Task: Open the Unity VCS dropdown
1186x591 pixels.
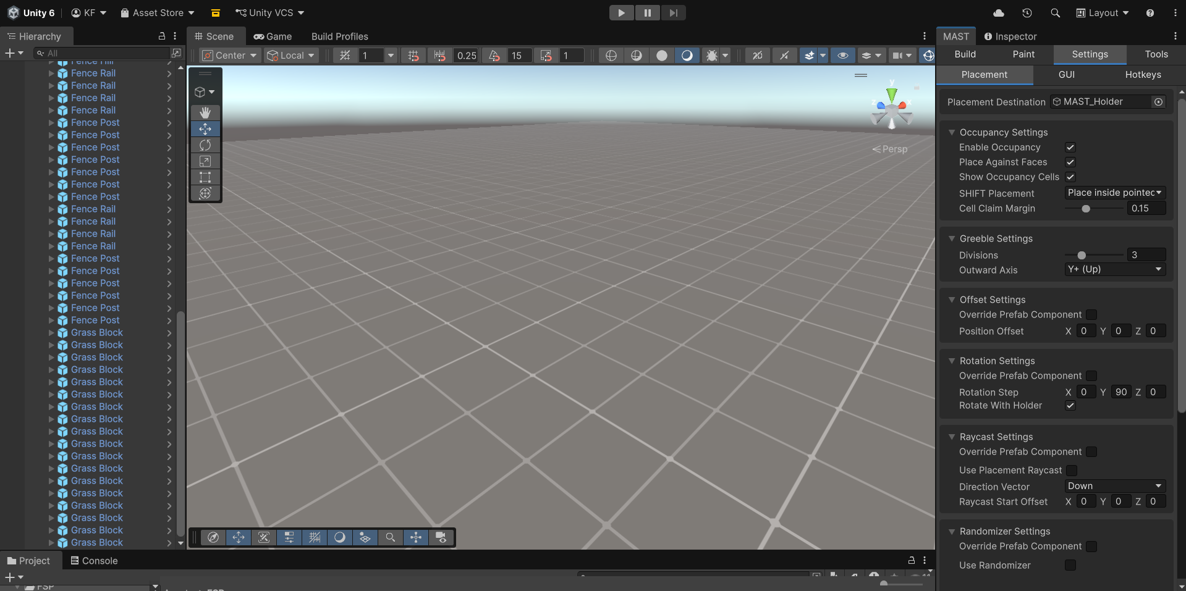Action: [x=270, y=13]
